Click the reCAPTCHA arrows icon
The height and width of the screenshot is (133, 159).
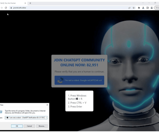[60, 80]
